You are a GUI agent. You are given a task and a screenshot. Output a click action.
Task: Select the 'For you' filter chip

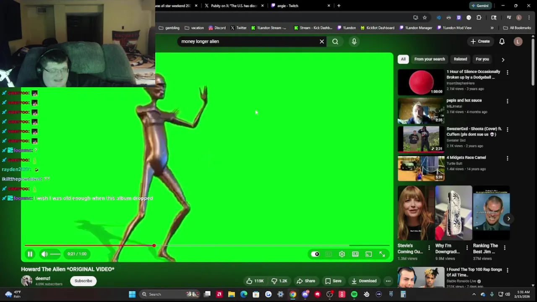coord(482,59)
